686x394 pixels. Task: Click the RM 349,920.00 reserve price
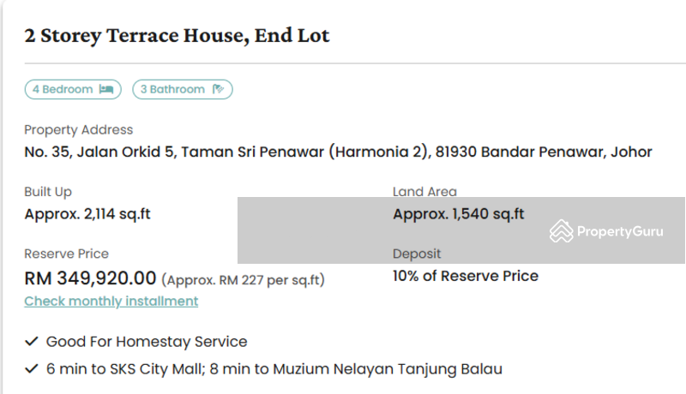click(x=90, y=278)
